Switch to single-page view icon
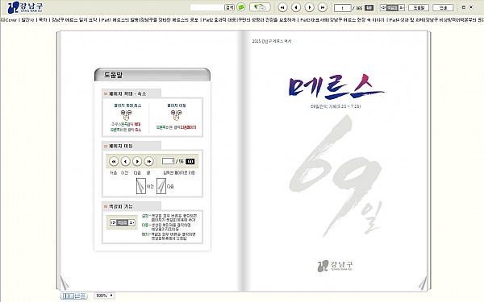The width and height of the screenshot is (484, 302). (72, 296)
